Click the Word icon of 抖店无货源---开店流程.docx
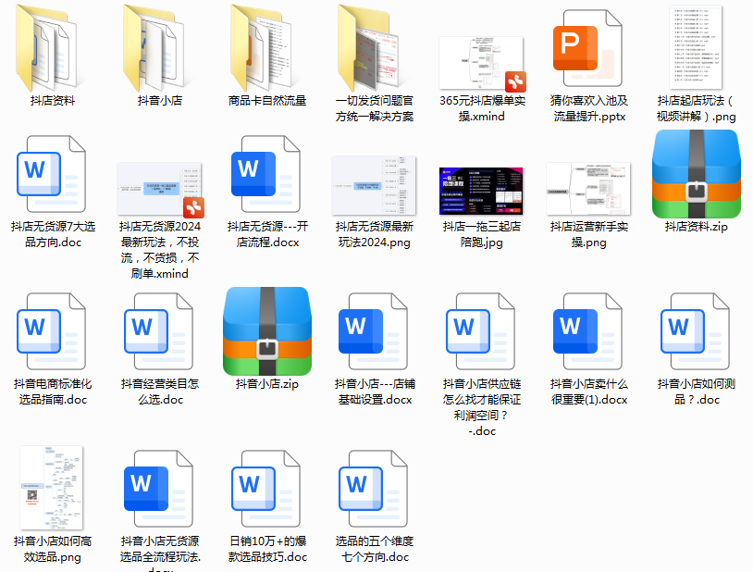753x572 pixels. [x=266, y=174]
